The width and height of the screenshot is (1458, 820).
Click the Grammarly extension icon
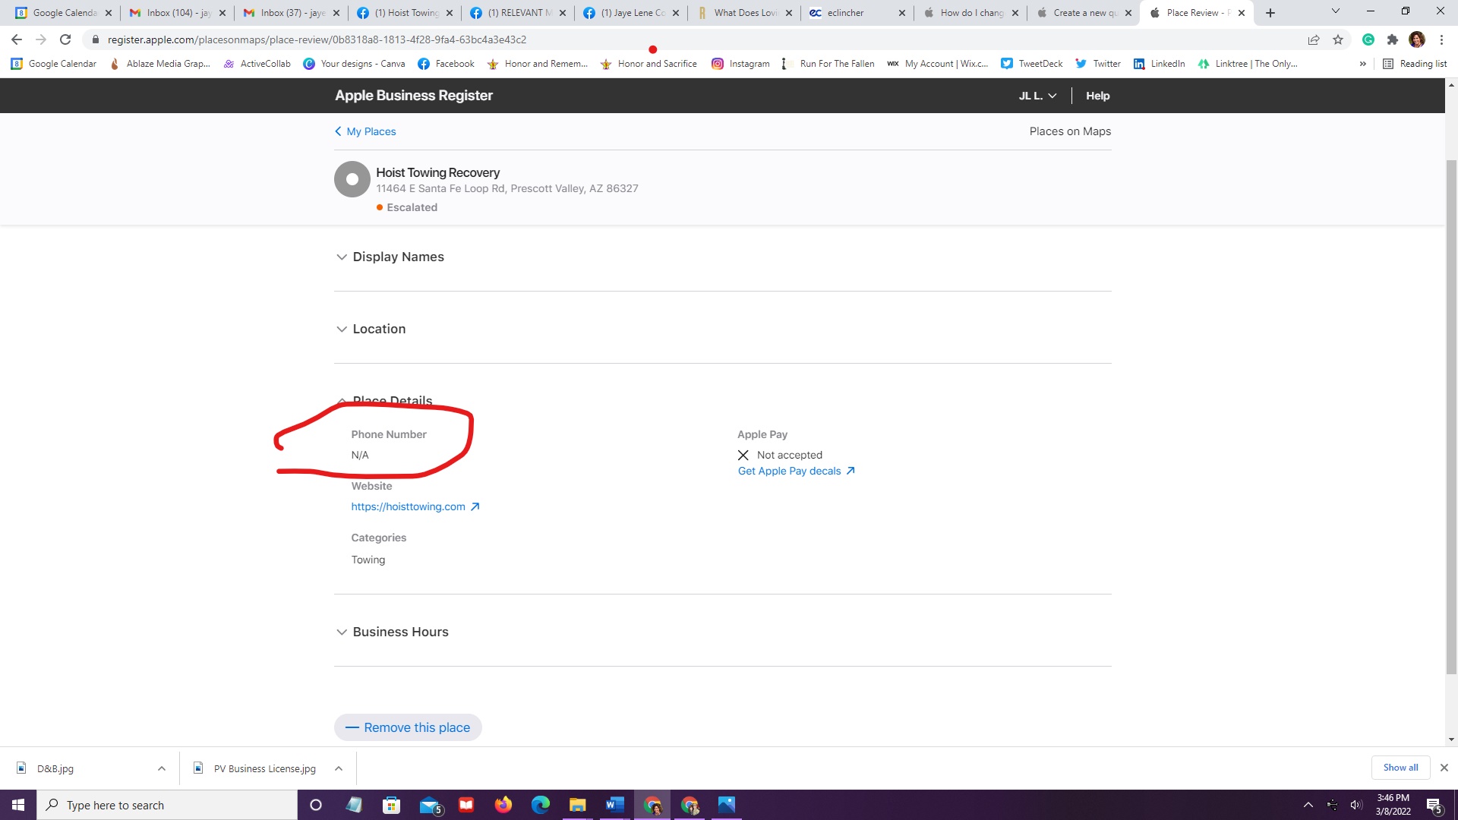tap(1368, 39)
